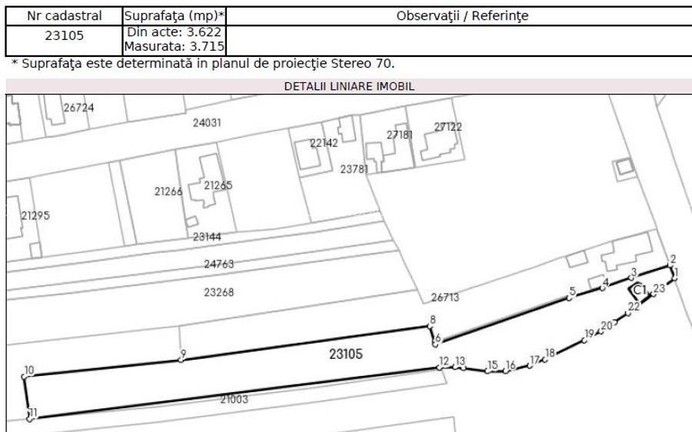Click the 'DETALII LINIARE IMOBIL' section header
The height and width of the screenshot is (432, 692).
click(349, 87)
